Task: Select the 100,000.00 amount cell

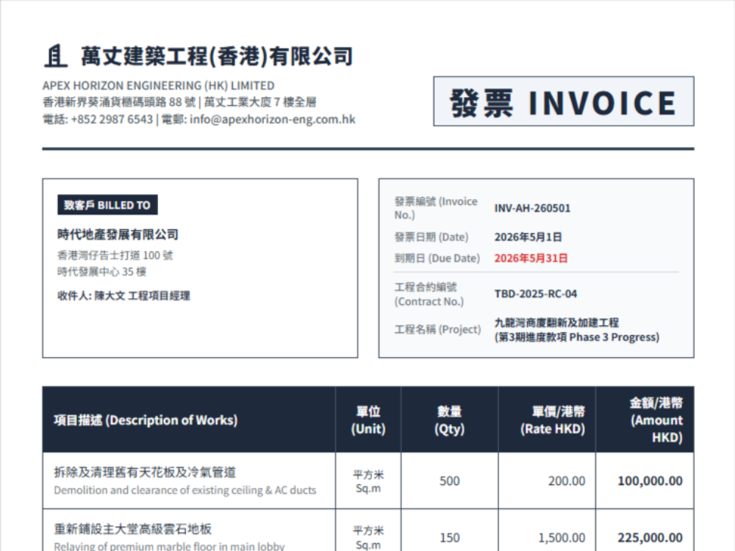Action: click(645, 480)
